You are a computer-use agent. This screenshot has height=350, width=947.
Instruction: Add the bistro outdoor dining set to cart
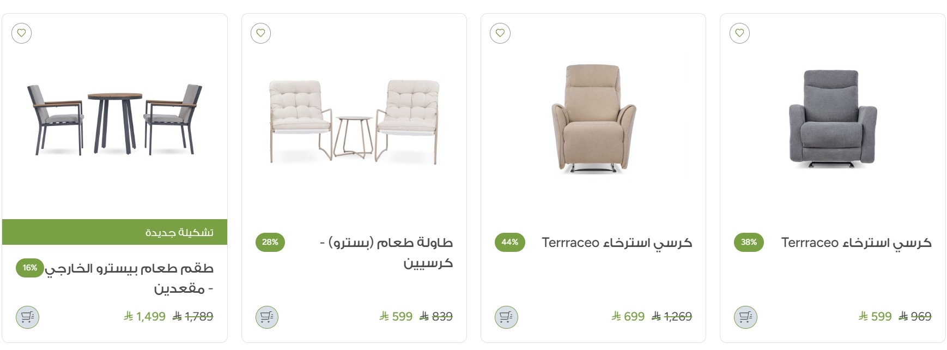pos(26,316)
